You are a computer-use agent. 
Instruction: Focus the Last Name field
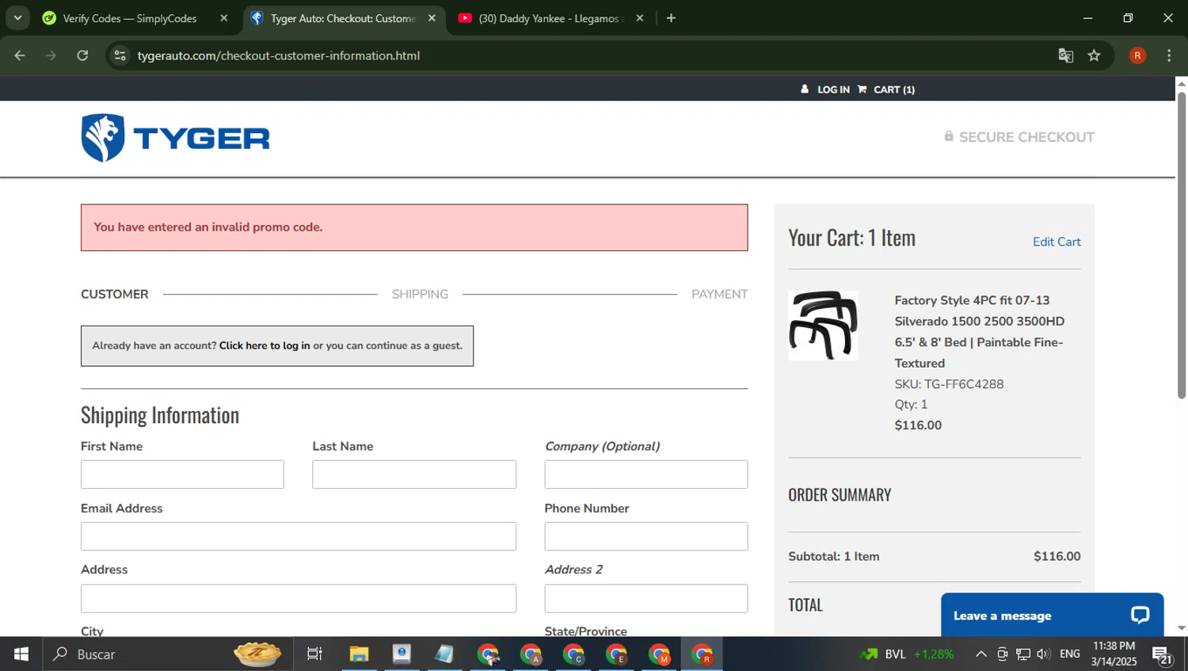[x=414, y=475]
